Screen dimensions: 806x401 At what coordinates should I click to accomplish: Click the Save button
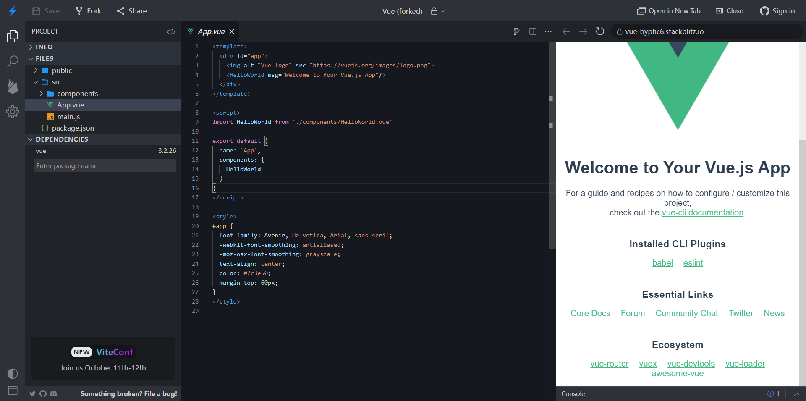46,11
